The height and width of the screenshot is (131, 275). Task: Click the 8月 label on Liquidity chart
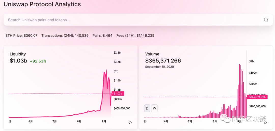click(79, 121)
